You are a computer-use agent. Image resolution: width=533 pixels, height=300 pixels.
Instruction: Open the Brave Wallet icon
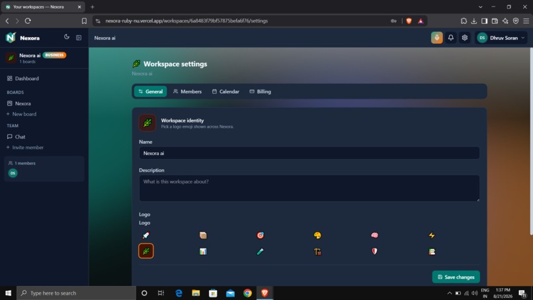tap(495, 21)
